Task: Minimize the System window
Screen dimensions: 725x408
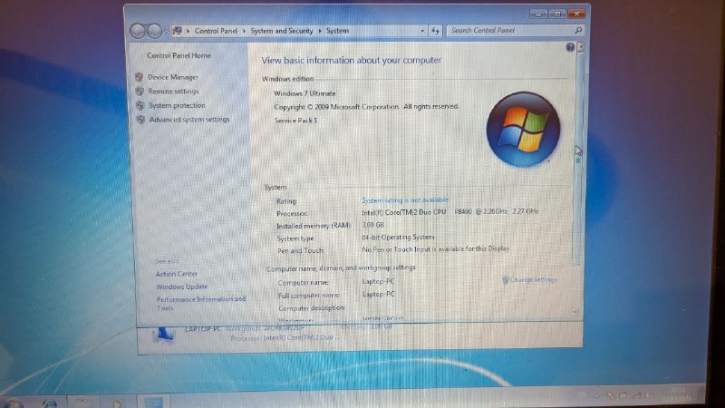Action: pos(537,15)
